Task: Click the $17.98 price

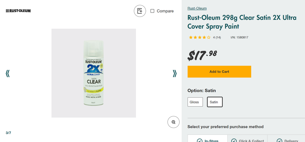Action: pyautogui.click(x=202, y=55)
